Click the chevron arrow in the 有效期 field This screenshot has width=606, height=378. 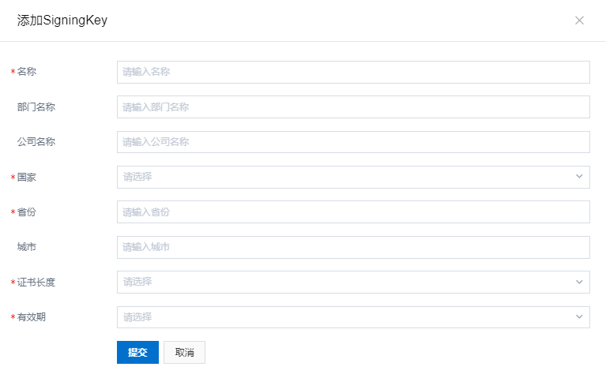(x=579, y=317)
